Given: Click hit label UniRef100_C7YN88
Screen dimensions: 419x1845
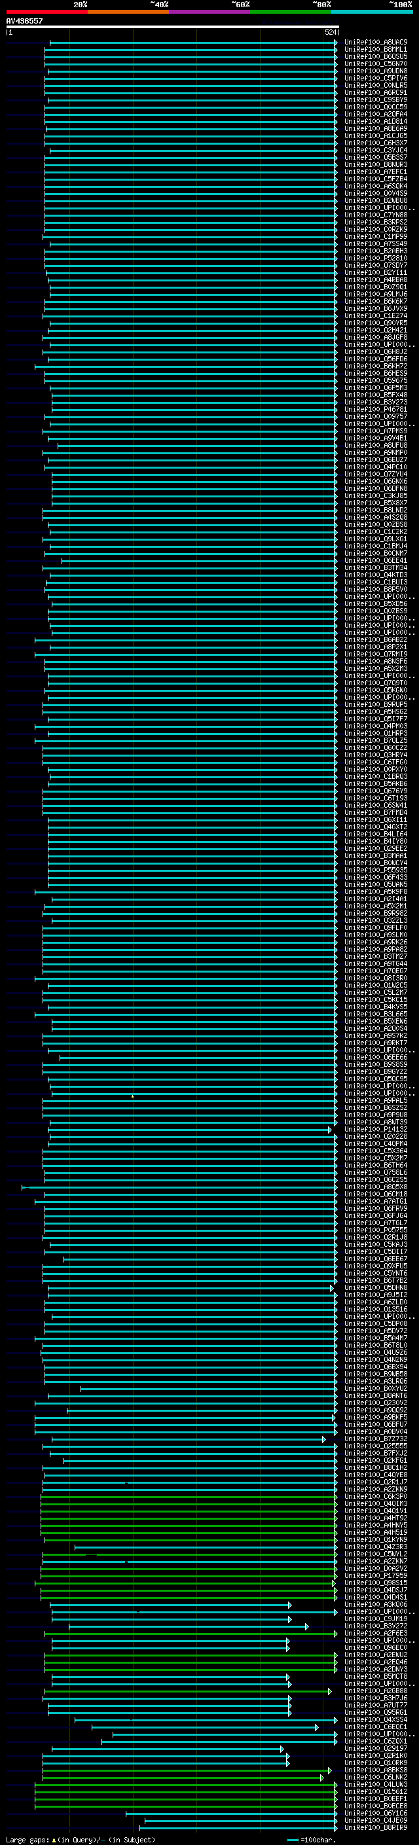Looking at the screenshot, I should coord(375,215).
